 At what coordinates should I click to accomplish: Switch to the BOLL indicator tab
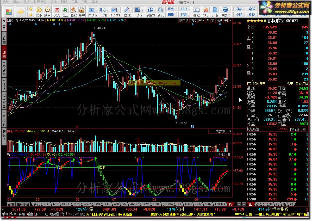click(x=66, y=204)
